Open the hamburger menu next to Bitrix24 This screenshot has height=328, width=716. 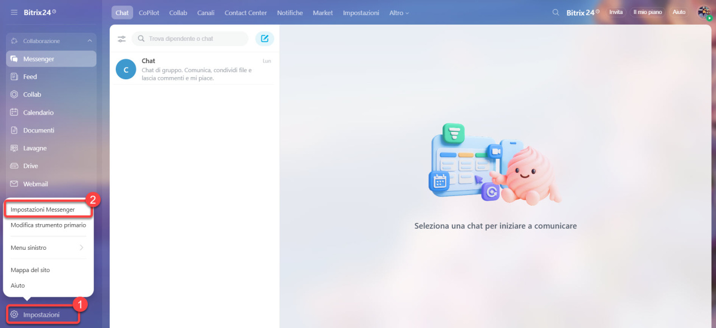[x=14, y=12]
